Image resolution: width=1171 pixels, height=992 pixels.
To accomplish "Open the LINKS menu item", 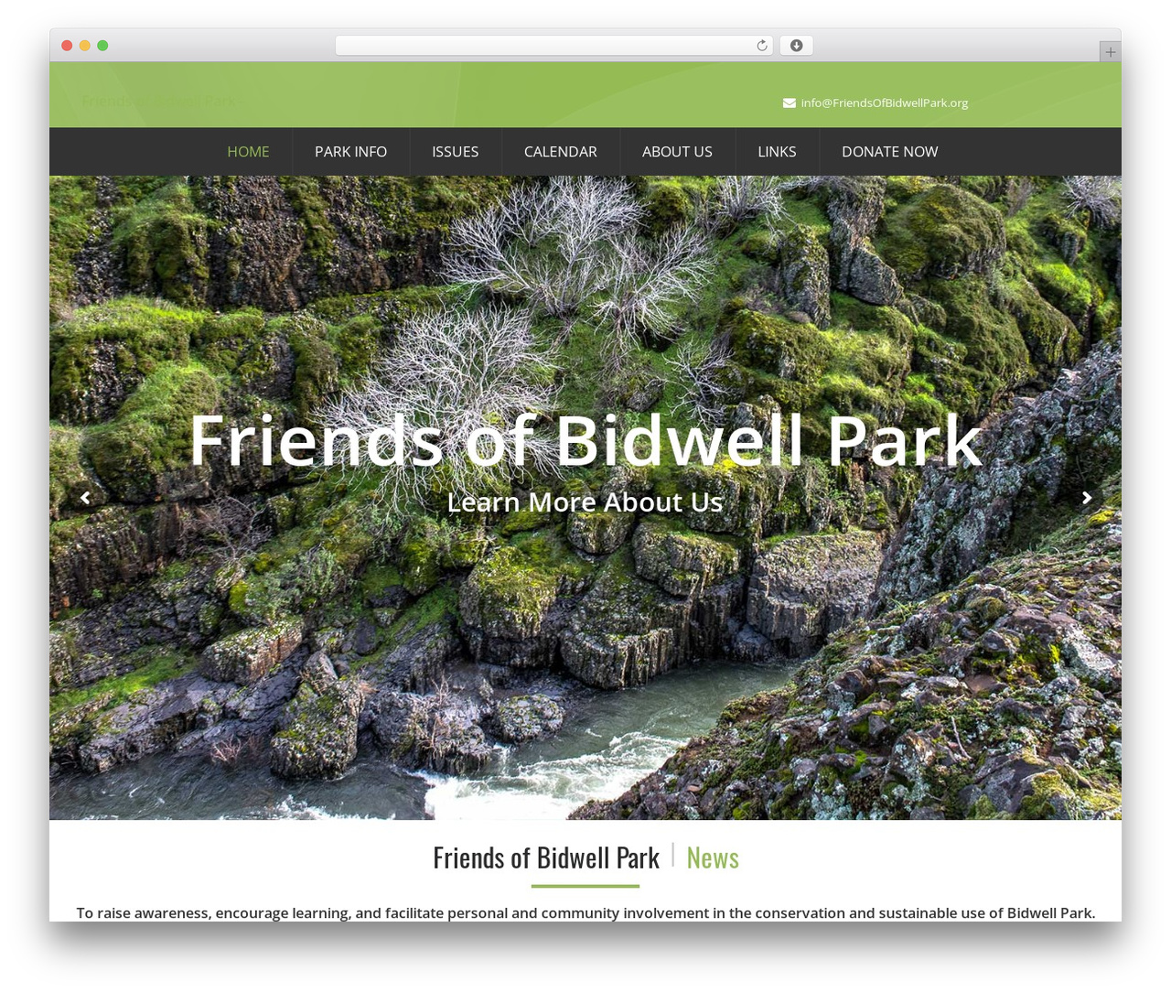I will tap(777, 152).
